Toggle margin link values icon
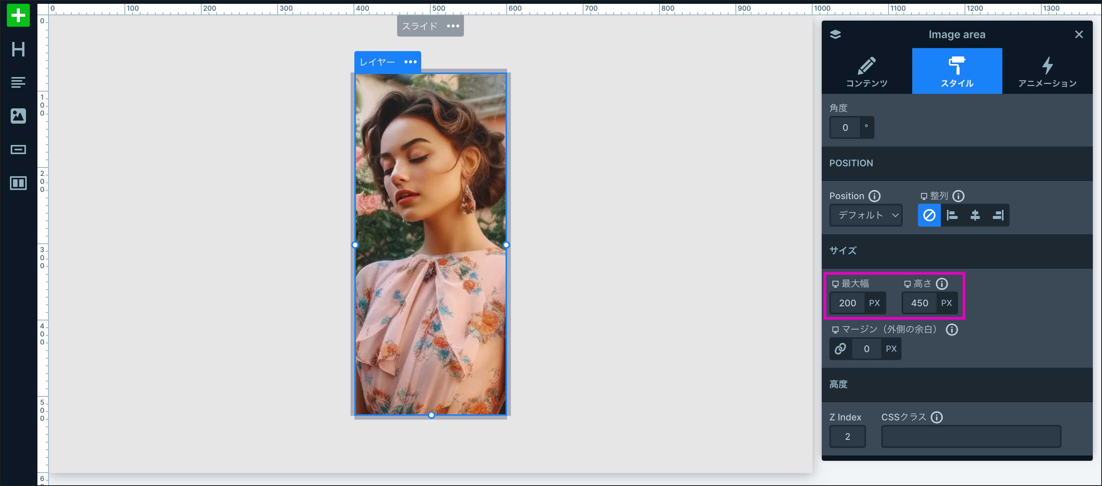This screenshot has width=1102, height=486. [840, 349]
